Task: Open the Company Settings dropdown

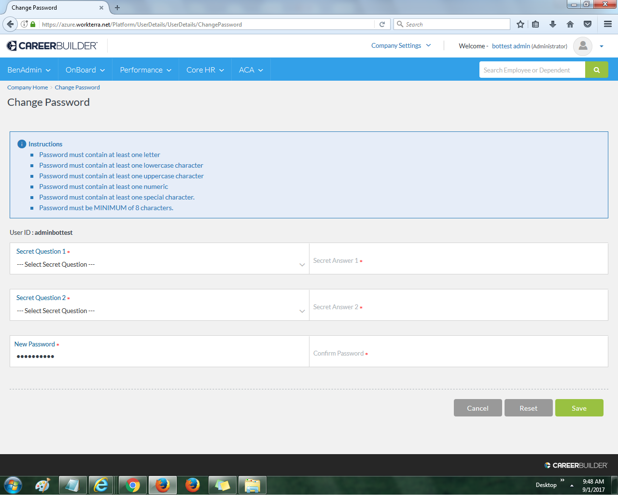Action: tap(401, 45)
